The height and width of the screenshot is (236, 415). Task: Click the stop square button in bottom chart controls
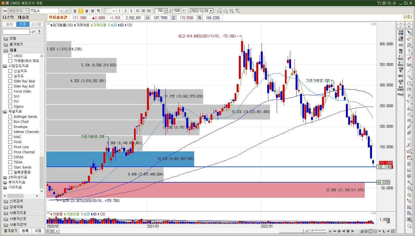[348, 231]
